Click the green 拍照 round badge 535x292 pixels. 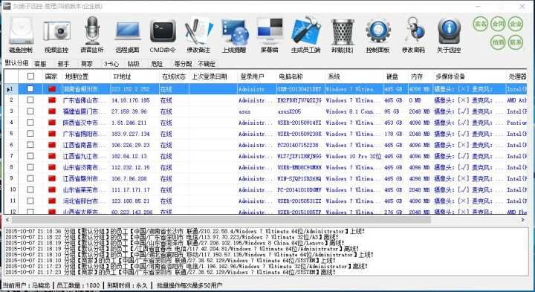[498, 42]
